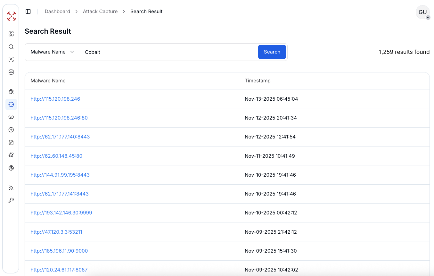Open the Malware Name filter dropdown
The height and width of the screenshot is (276, 434).
click(52, 52)
